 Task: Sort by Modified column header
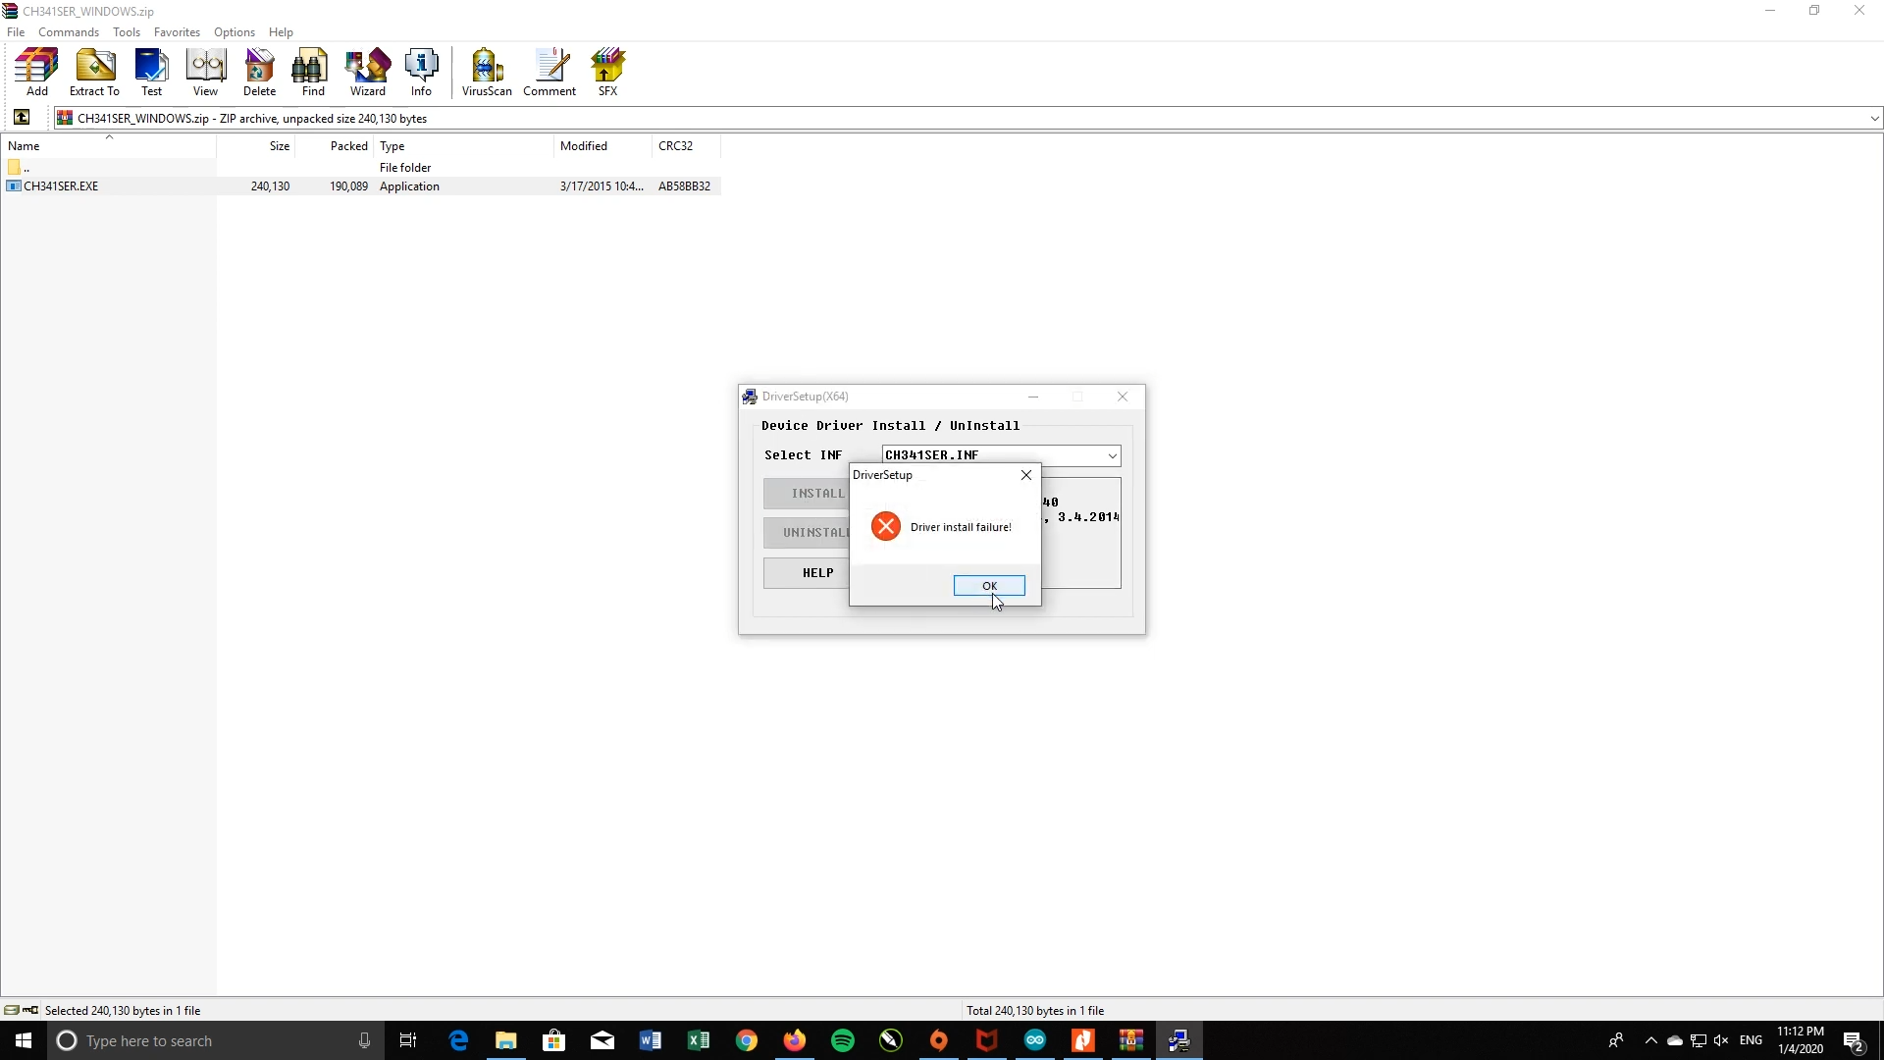[x=602, y=146]
